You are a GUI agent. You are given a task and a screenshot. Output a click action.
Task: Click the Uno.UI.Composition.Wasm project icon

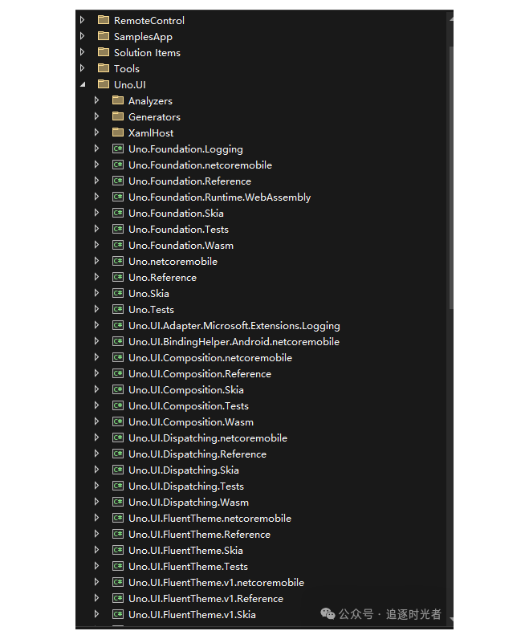click(x=117, y=421)
